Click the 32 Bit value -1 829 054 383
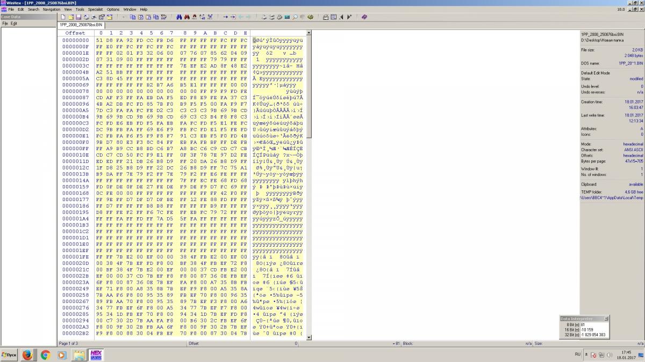This screenshot has width=645, height=362. (593, 335)
